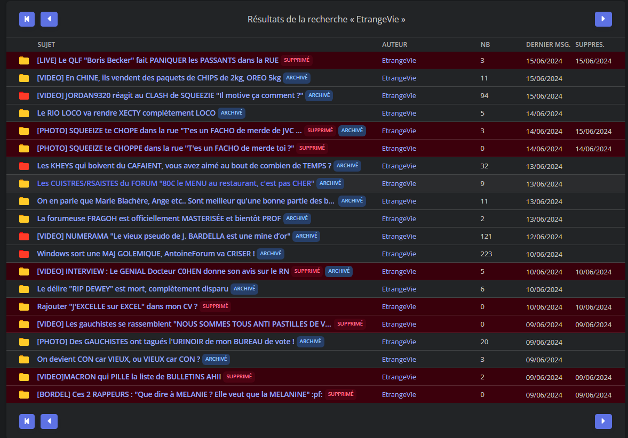Go to next page using top button
The height and width of the screenshot is (438, 628).
tap(603, 19)
